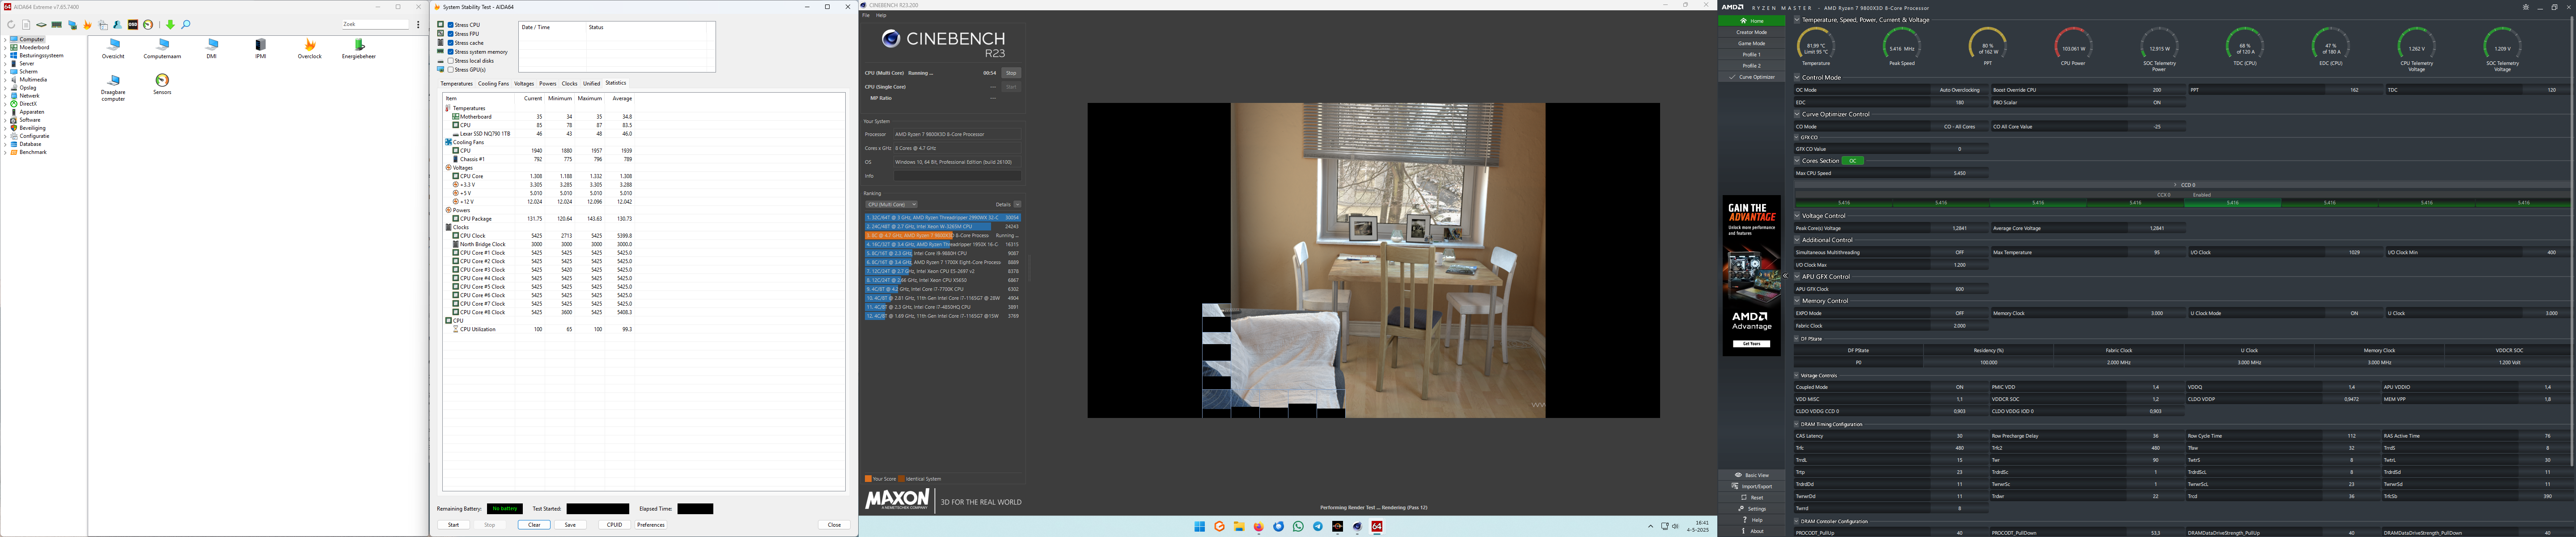Collapse the DRAM Timing Configuration section

(x=1797, y=424)
